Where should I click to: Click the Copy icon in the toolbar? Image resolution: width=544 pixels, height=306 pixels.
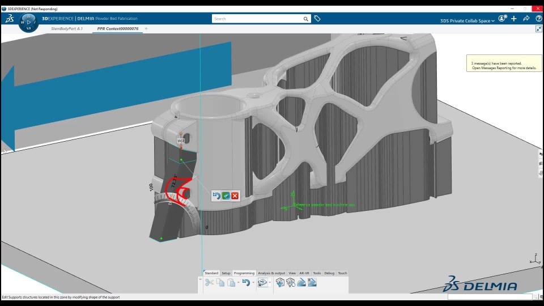220,283
